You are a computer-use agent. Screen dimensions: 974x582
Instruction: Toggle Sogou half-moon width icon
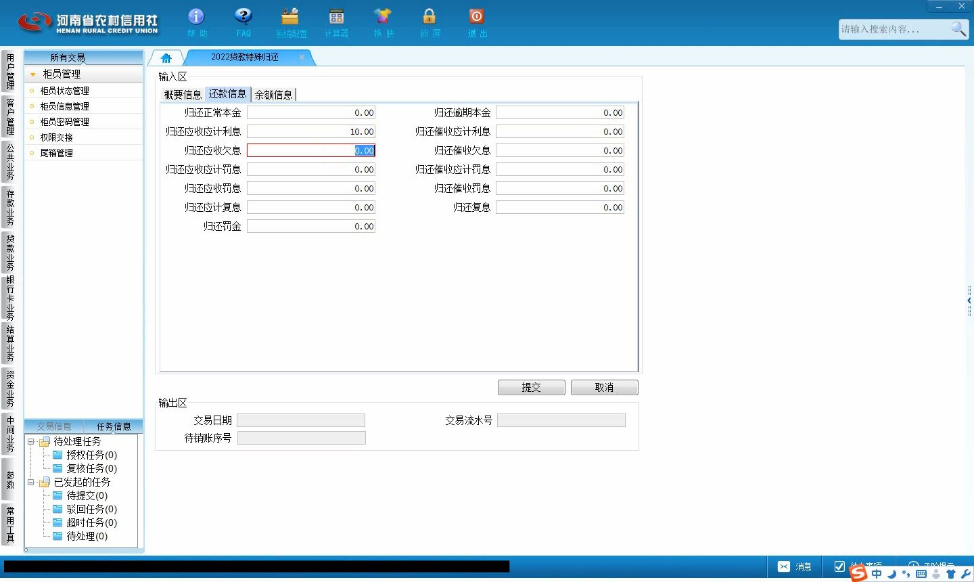pos(891,574)
